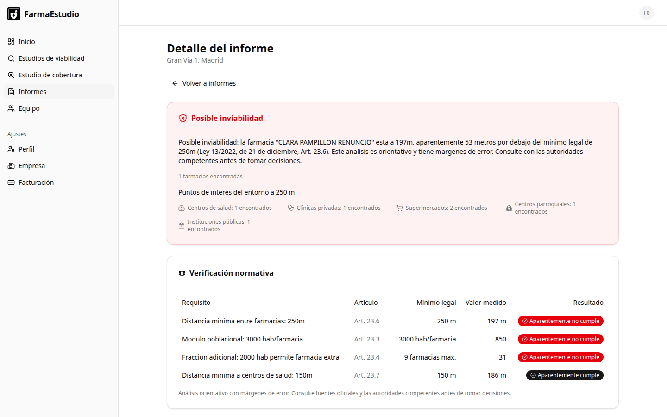Click the Verificación normativa scales icon
Image resolution: width=667 pixels, height=417 pixels.
tap(182, 273)
